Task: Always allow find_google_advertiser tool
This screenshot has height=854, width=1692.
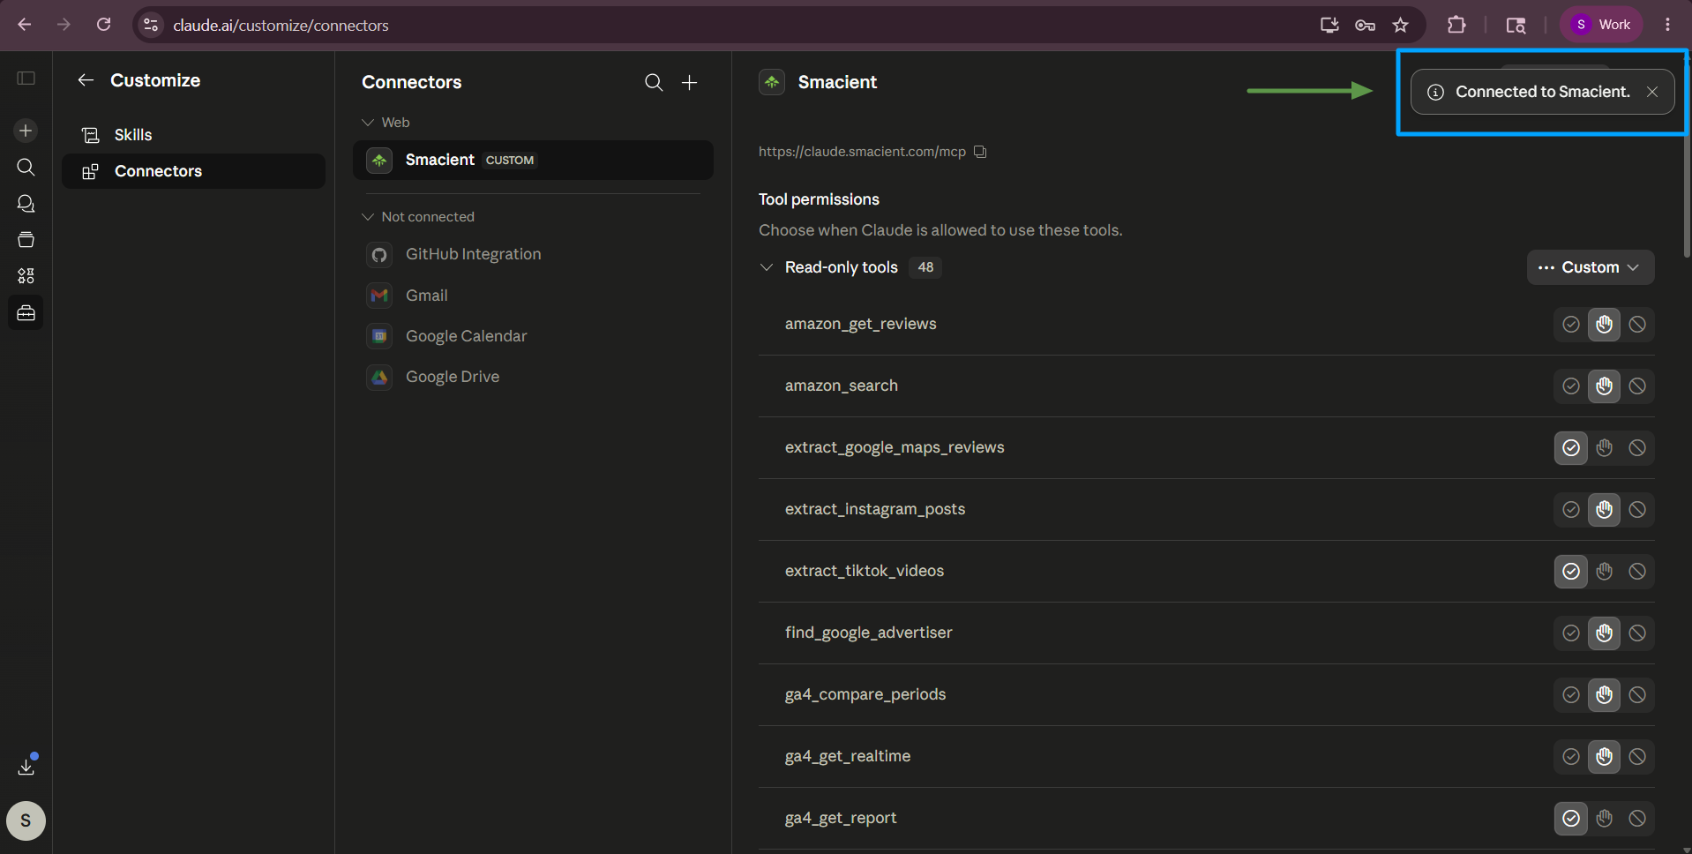Action: (1571, 633)
